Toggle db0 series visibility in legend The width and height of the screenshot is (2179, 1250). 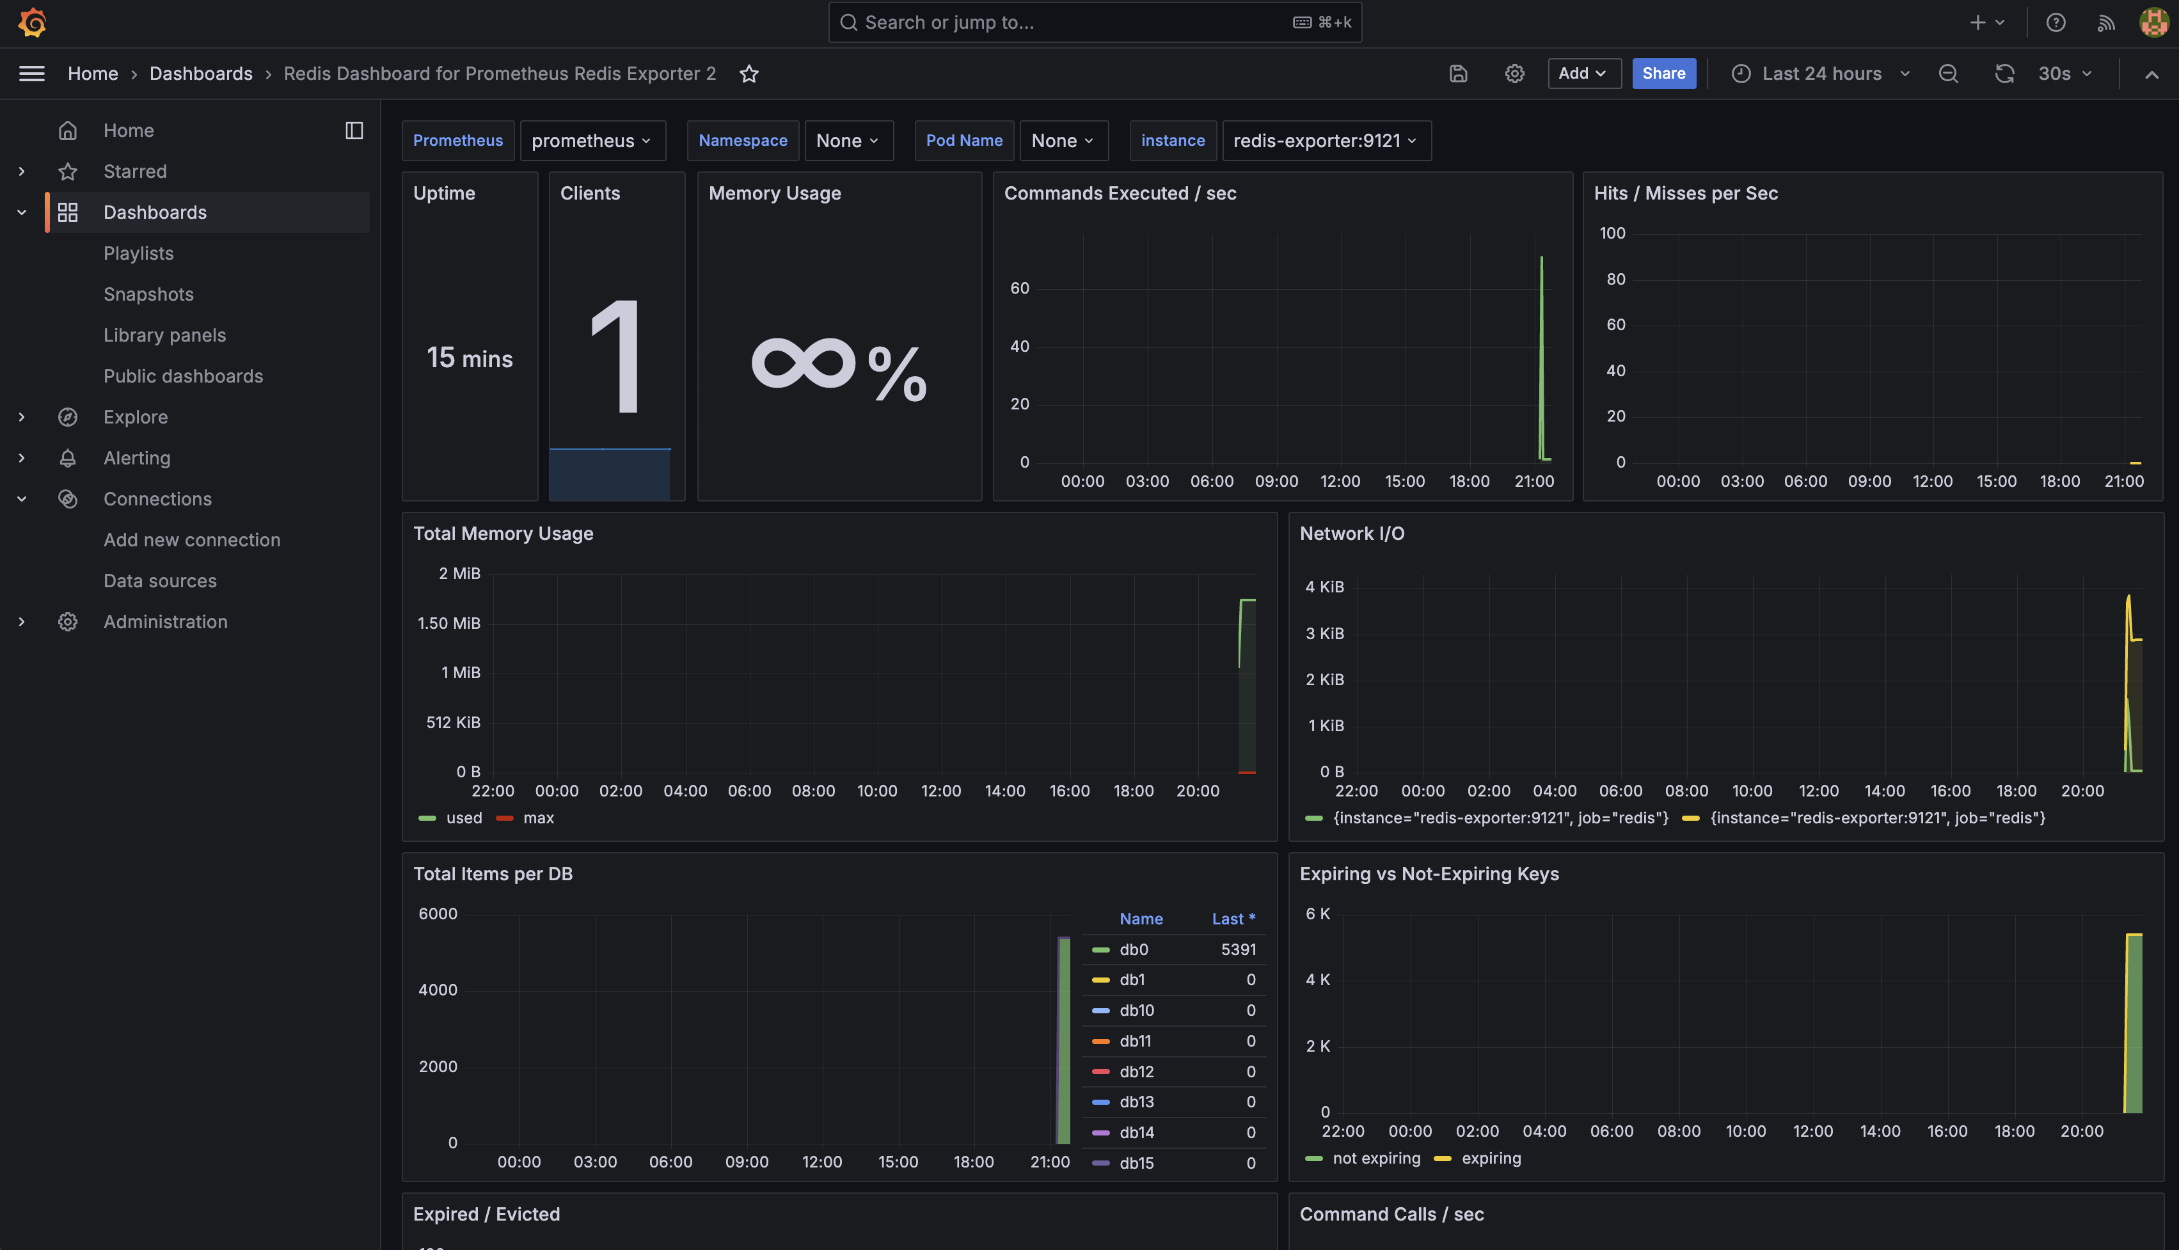1133,949
